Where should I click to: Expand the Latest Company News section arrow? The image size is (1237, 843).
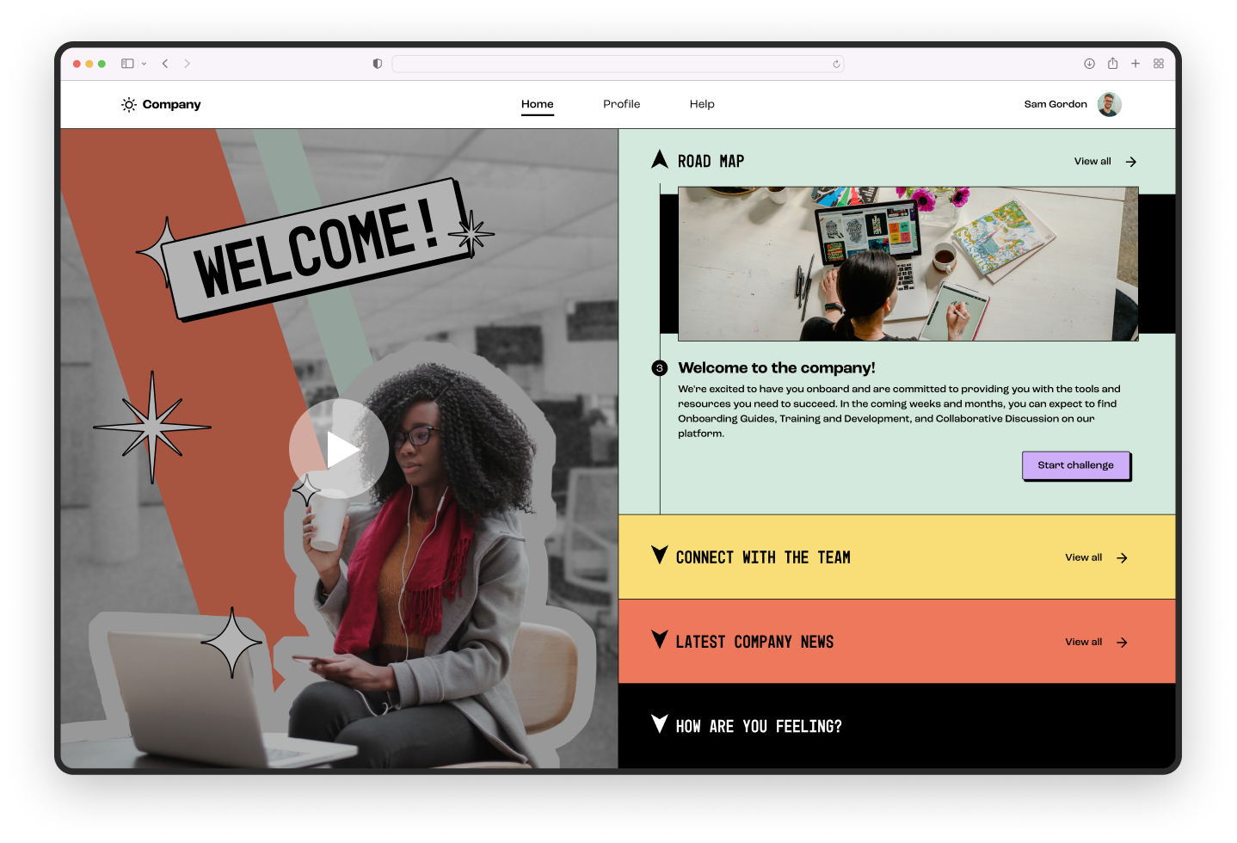point(660,639)
